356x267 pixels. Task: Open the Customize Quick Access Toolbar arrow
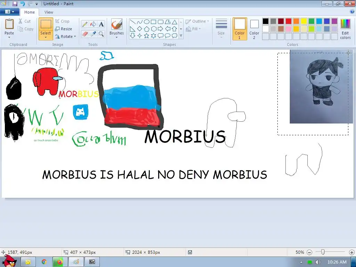tap(37, 4)
